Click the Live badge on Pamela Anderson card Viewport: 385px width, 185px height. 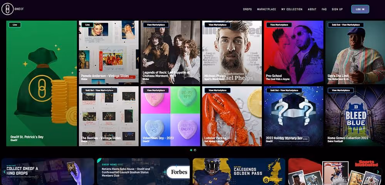pyautogui.click(x=87, y=25)
